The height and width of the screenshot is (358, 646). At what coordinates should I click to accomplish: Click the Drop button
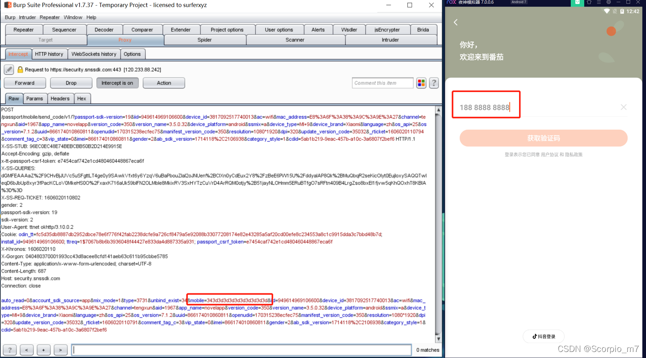coord(71,83)
